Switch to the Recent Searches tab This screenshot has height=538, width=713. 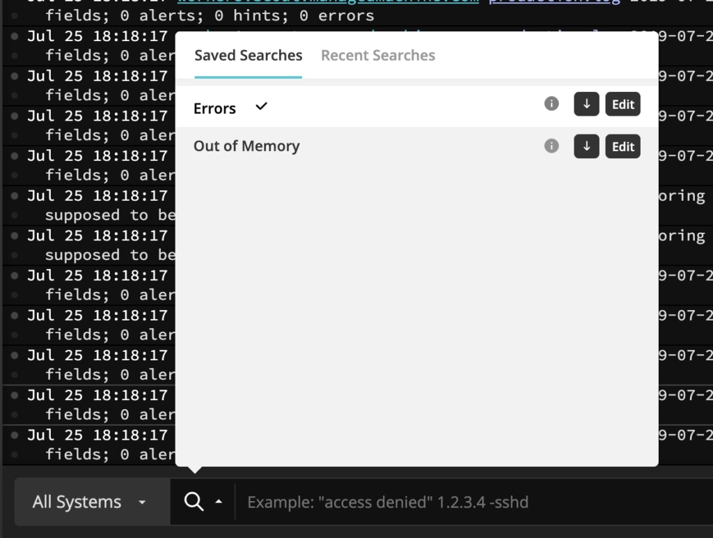(378, 56)
